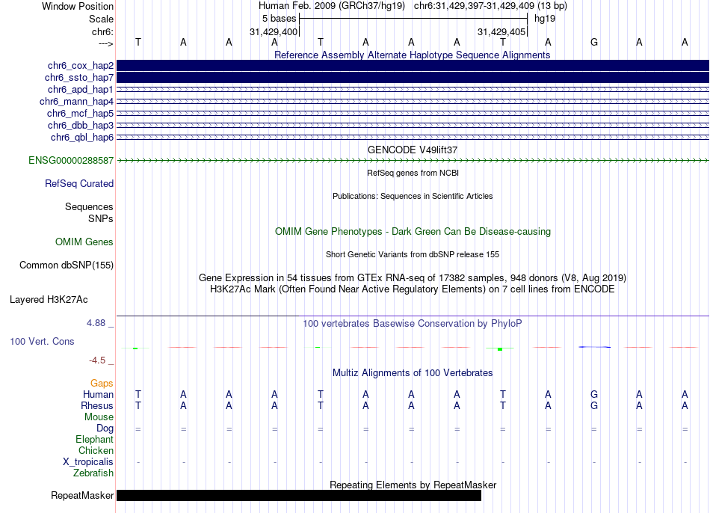Click the chr6_qbl_hap6 label
Image resolution: width=710 pixels, height=513 pixels.
(x=82, y=138)
